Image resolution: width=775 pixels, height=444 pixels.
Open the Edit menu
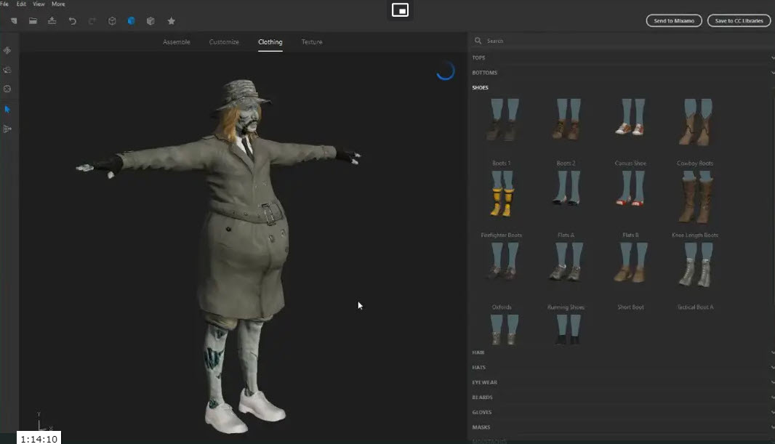(21, 4)
